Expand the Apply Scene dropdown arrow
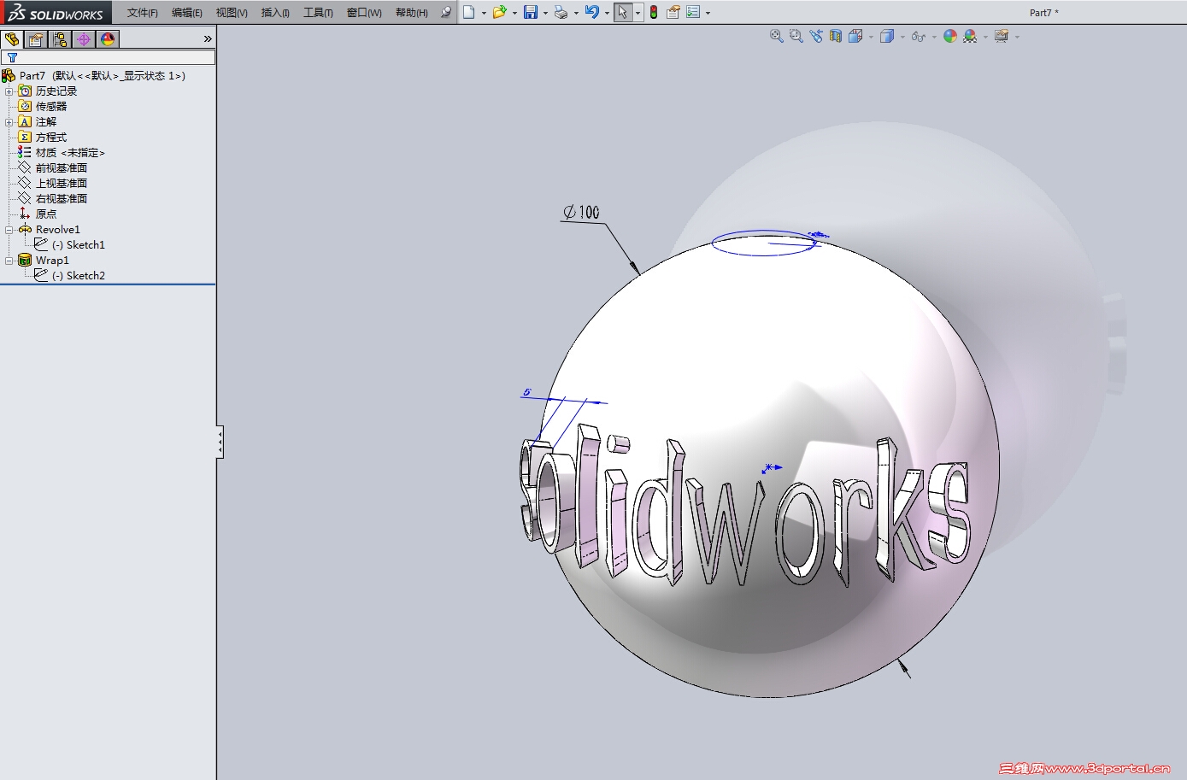This screenshot has height=780, width=1187. [985, 37]
